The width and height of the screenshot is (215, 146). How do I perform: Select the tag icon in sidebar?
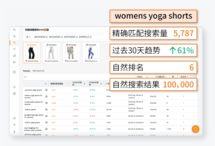[14, 36]
